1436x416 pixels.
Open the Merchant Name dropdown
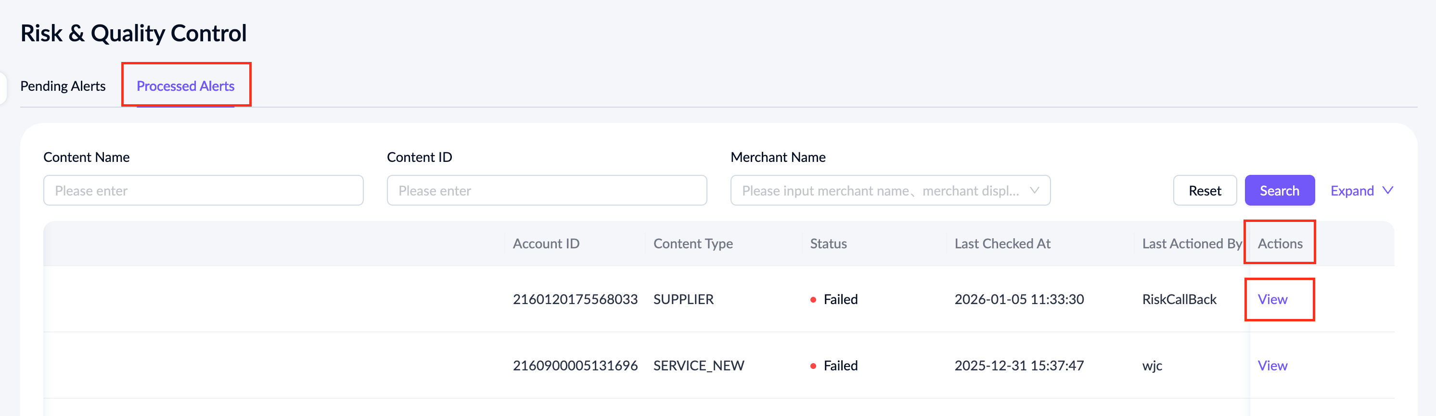881,191
